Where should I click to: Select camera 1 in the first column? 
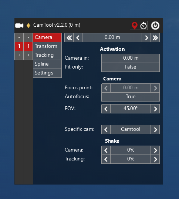[x=19, y=46]
